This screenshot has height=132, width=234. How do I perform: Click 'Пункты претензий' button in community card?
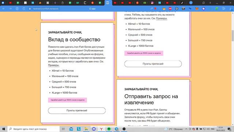77,110
